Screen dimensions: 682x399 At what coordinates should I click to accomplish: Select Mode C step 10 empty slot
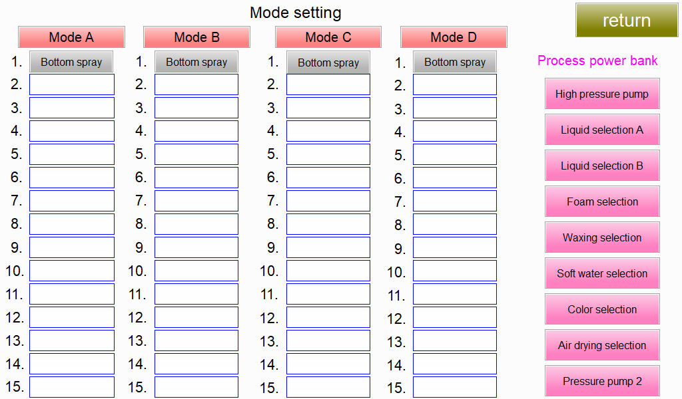[328, 271]
